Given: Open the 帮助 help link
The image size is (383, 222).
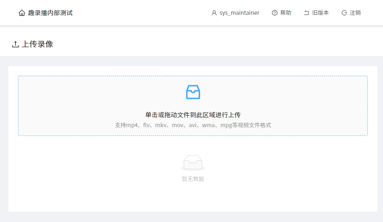Looking at the screenshot, I should [286, 13].
